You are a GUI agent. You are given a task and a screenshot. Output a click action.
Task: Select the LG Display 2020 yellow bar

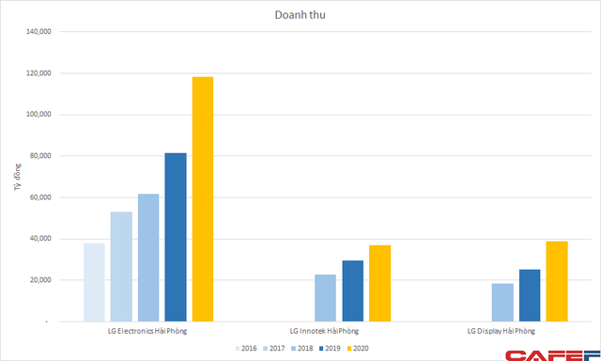[557, 281]
